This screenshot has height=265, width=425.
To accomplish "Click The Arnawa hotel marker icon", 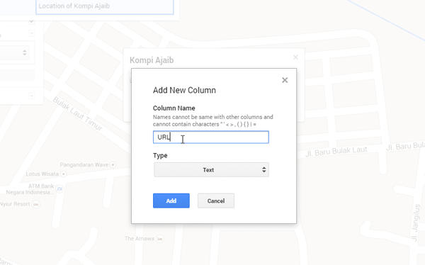I will click(160, 239).
